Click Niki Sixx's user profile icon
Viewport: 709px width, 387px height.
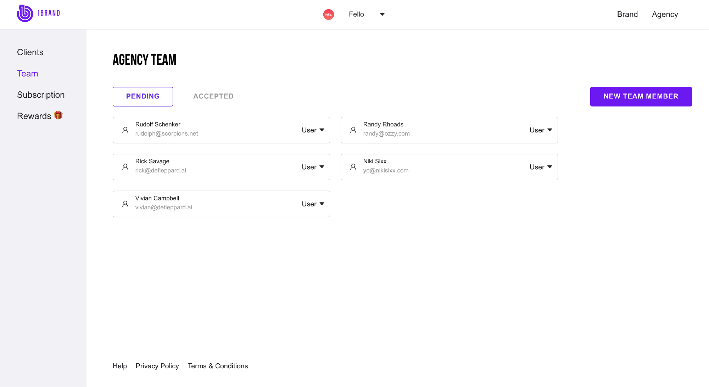click(353, 167)
